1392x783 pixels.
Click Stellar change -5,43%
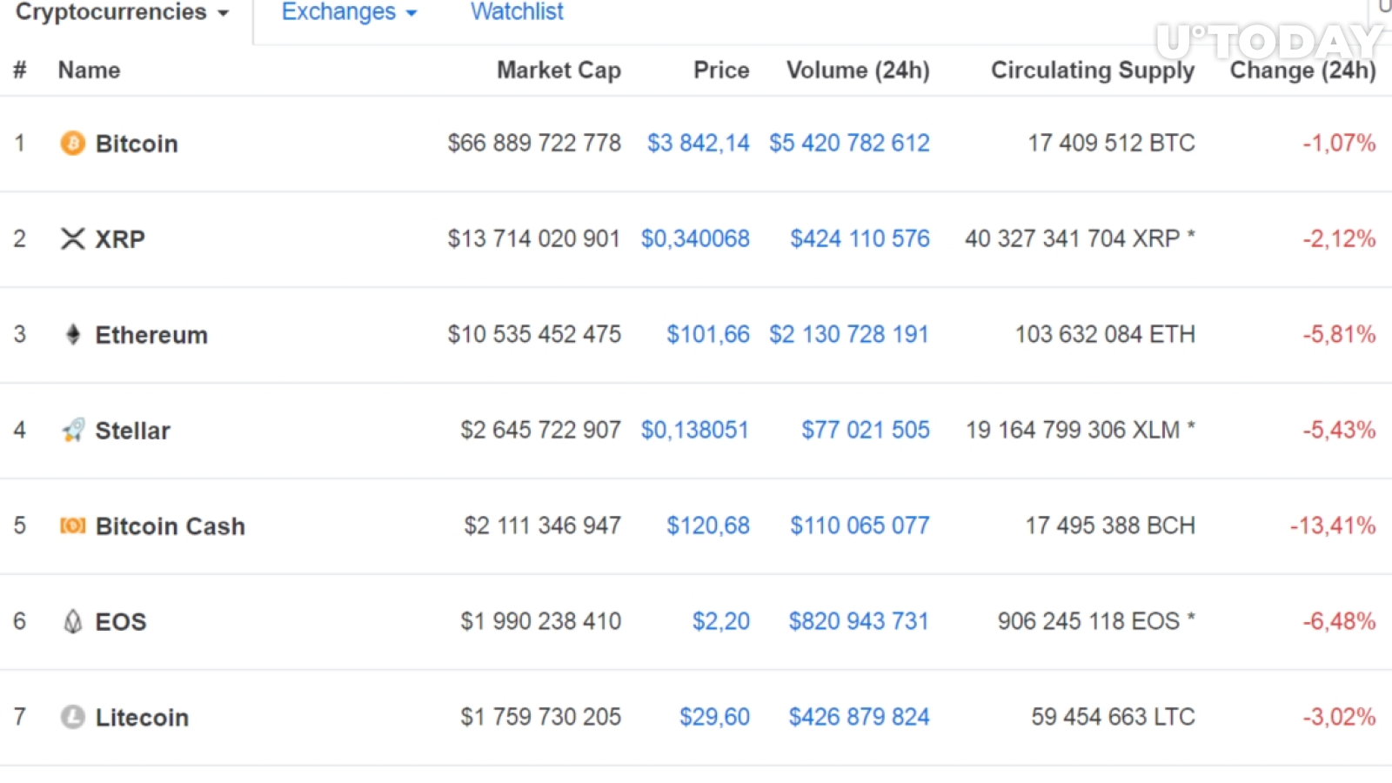point(1339,430)
